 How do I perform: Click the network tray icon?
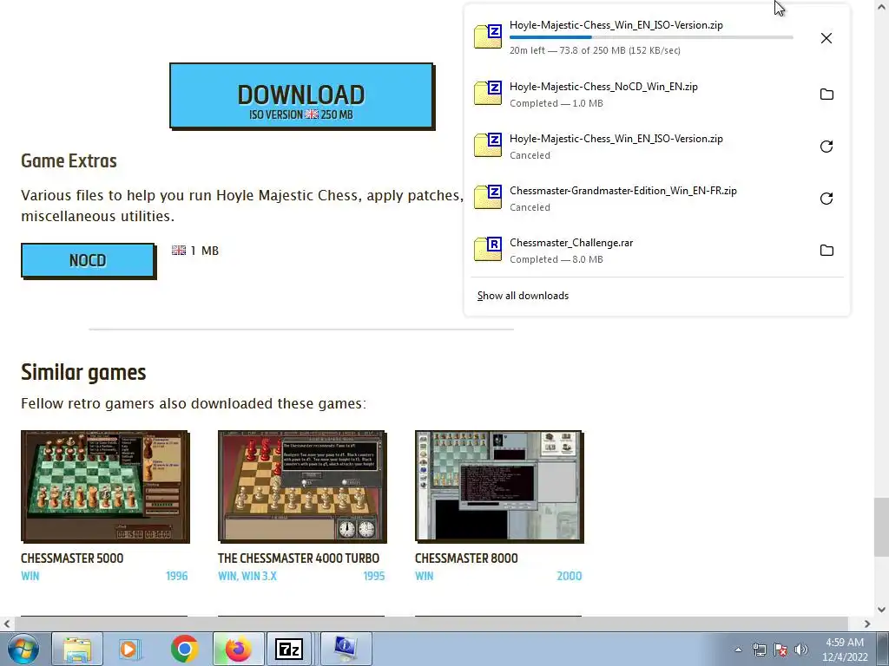[759, 650]
